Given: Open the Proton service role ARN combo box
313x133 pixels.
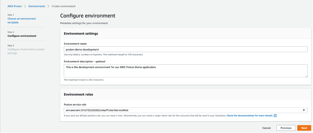Looking at the screenshot, I should click(183, 110).
